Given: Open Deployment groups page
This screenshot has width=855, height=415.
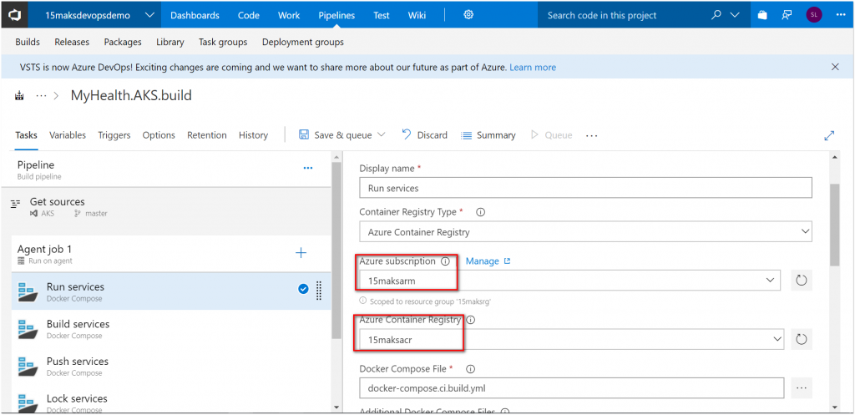Looking at the screenshot, I should 303,42.
